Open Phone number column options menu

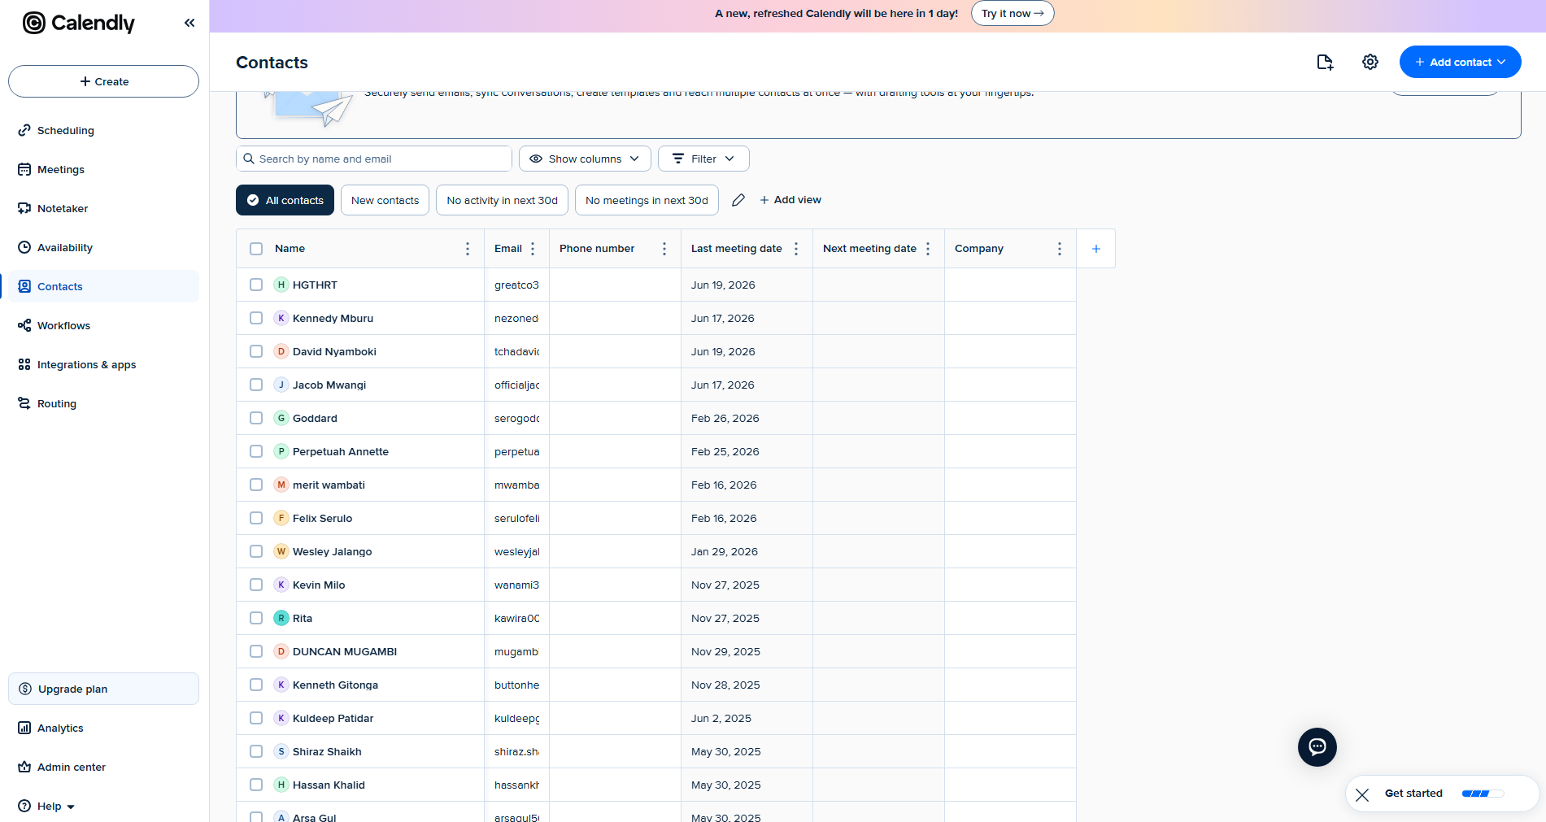point(664,249)
